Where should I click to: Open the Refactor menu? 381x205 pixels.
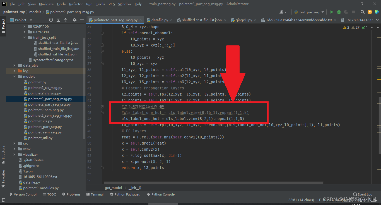[76, 4]
